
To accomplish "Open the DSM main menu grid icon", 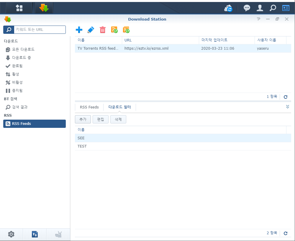I will (19, 8).
